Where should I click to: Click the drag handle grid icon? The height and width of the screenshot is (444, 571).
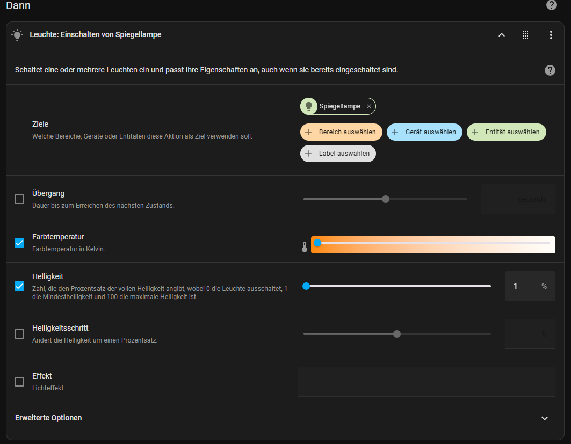525,35
